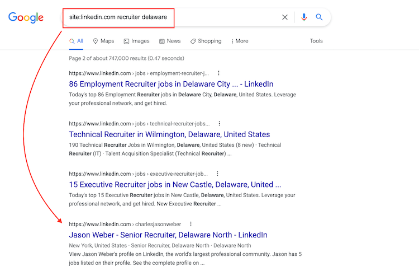419x271 pixels.
Task: Switch to the Maps tab
Action: click(103, 41)
